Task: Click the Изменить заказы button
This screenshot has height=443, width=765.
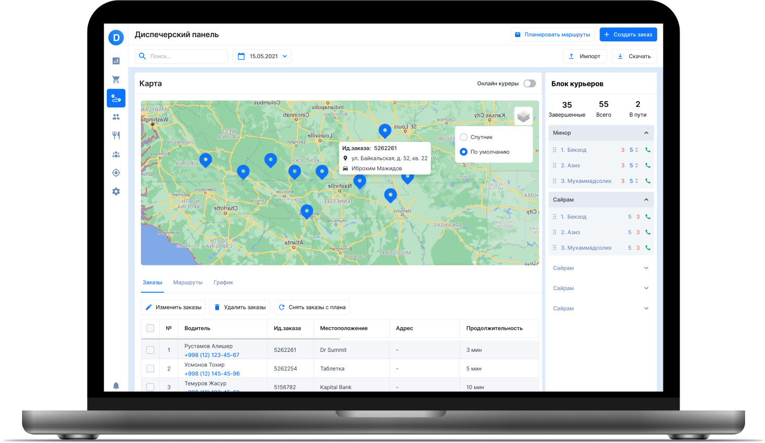Action: pyautogui.click(x=173, y=307)
